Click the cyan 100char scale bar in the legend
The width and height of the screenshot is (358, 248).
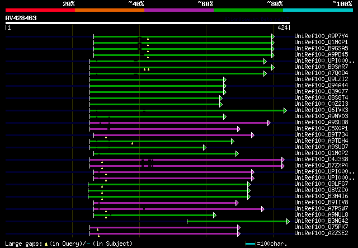coord(250,244)
